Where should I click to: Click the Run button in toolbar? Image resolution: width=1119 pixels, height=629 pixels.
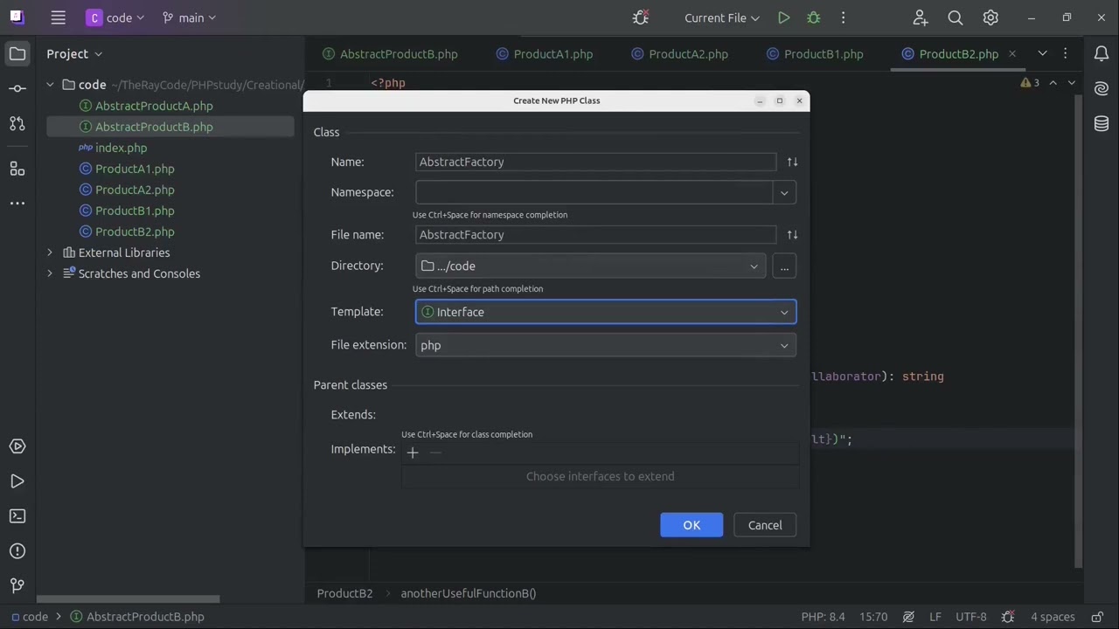coord(783,17)
